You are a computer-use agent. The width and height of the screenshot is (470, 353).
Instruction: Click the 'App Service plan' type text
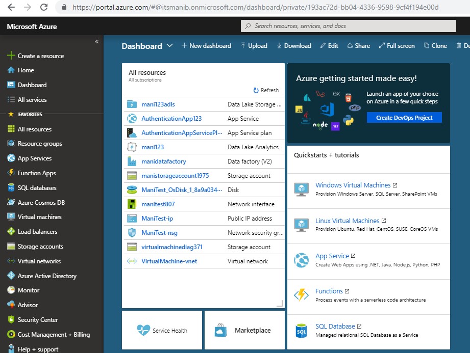tap(250, 133)
